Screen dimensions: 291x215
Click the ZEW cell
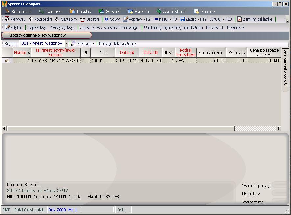coord(185,61)
